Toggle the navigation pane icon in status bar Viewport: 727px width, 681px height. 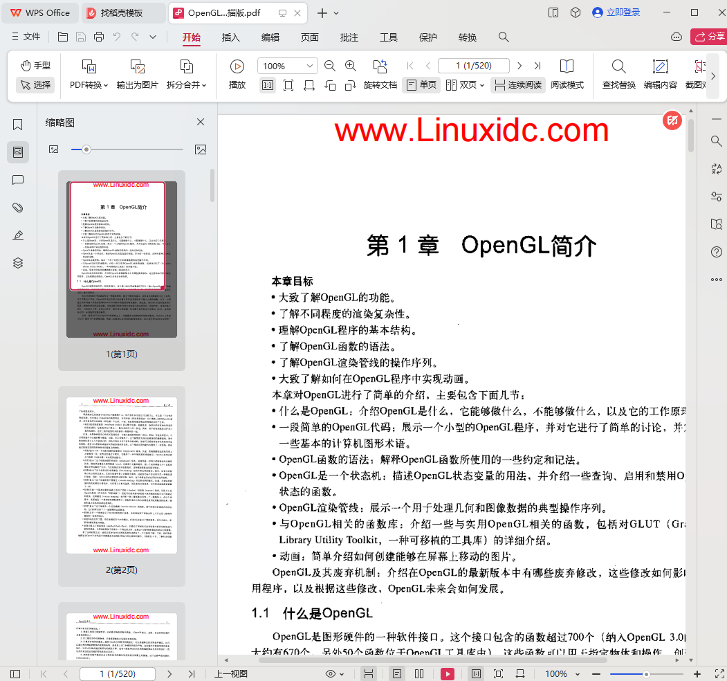(x=15, y=673)
